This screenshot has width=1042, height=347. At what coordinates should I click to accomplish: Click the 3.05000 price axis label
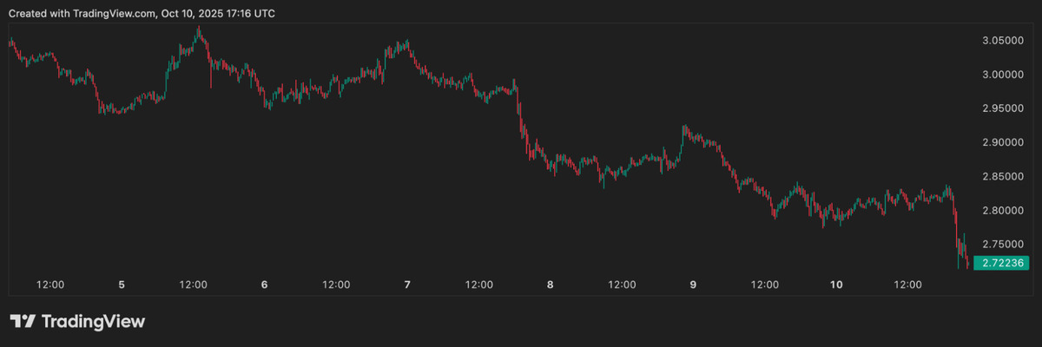[x=1002, y=41]
